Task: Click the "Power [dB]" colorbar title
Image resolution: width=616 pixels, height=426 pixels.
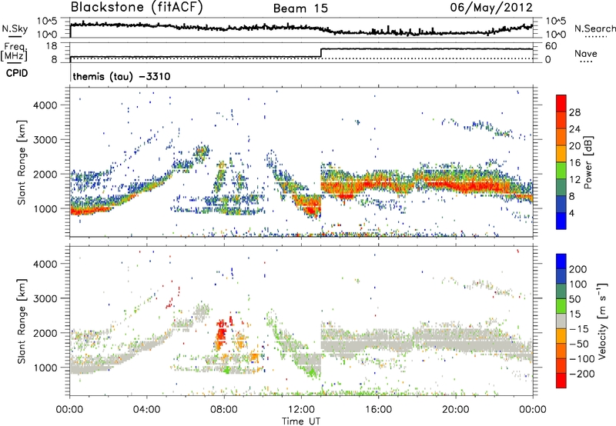Action: tap(588, 162)
